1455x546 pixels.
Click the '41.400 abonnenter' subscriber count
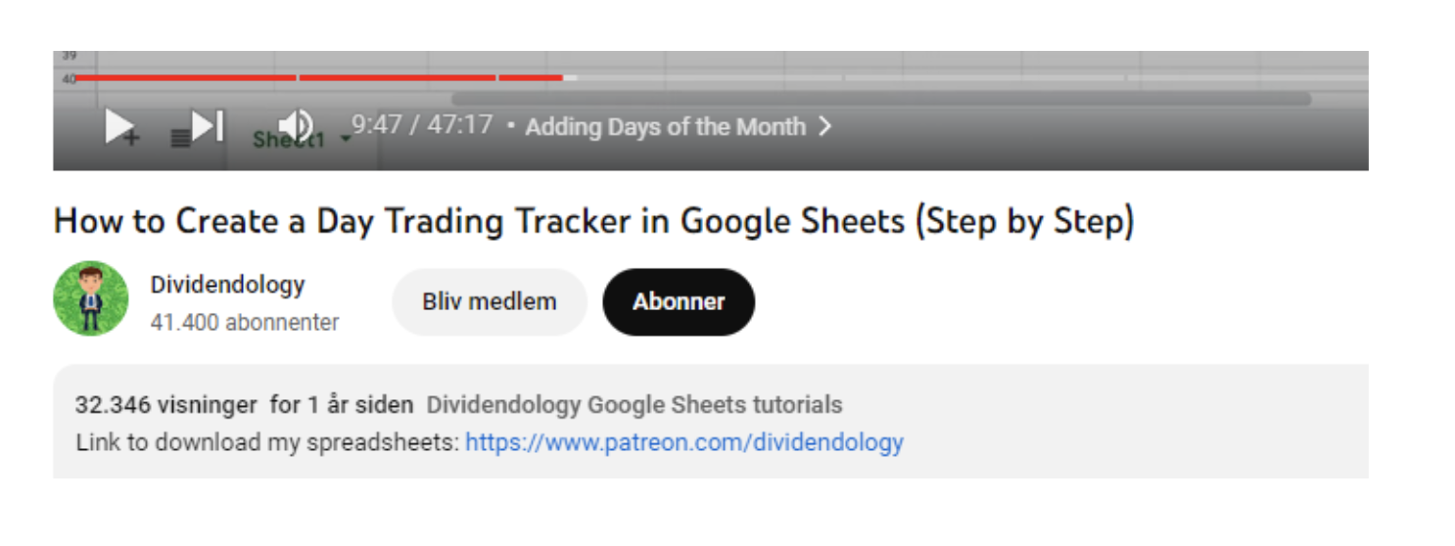[245, 322]
